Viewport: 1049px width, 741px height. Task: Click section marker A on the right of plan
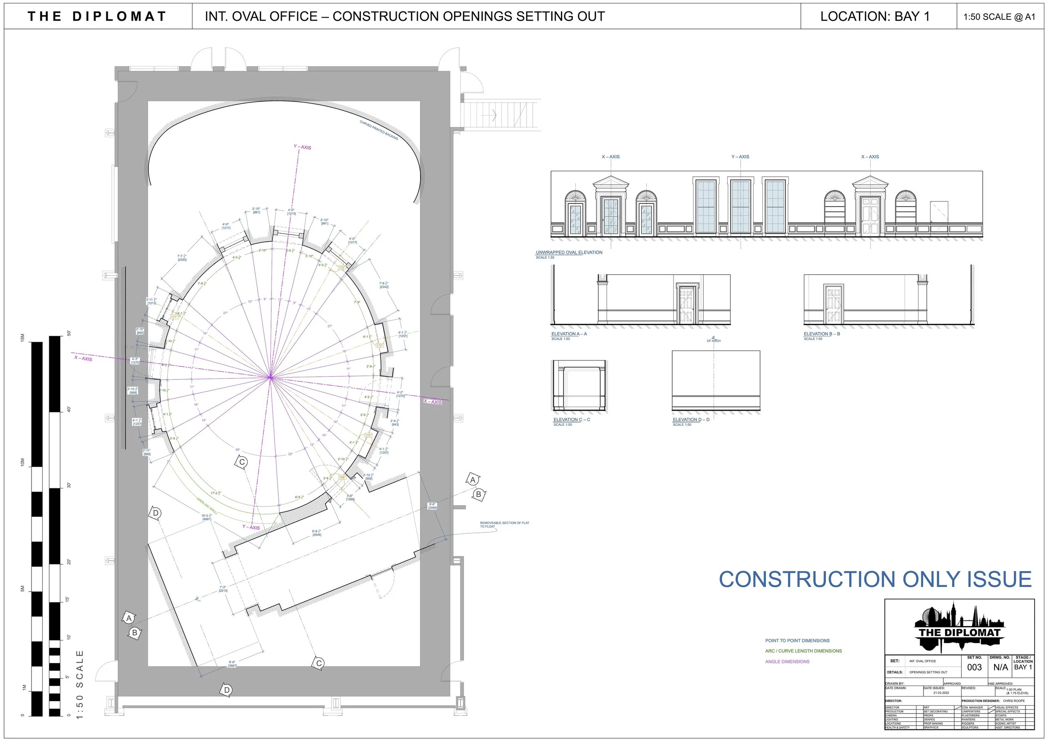472,479
